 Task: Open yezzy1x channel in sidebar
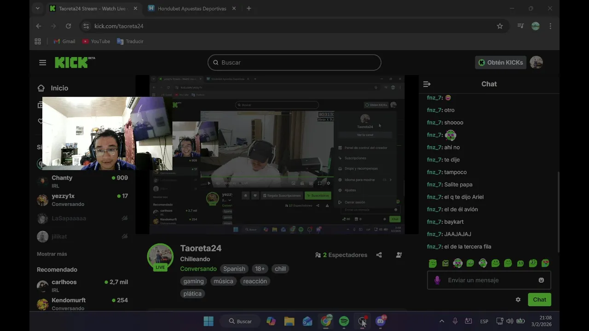[83, 200]
